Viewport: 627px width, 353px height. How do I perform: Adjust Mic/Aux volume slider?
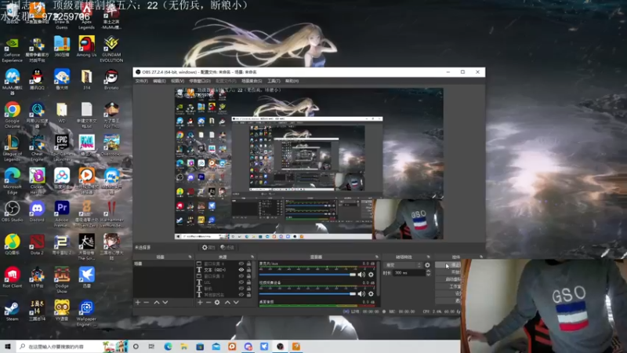[307, 275]
